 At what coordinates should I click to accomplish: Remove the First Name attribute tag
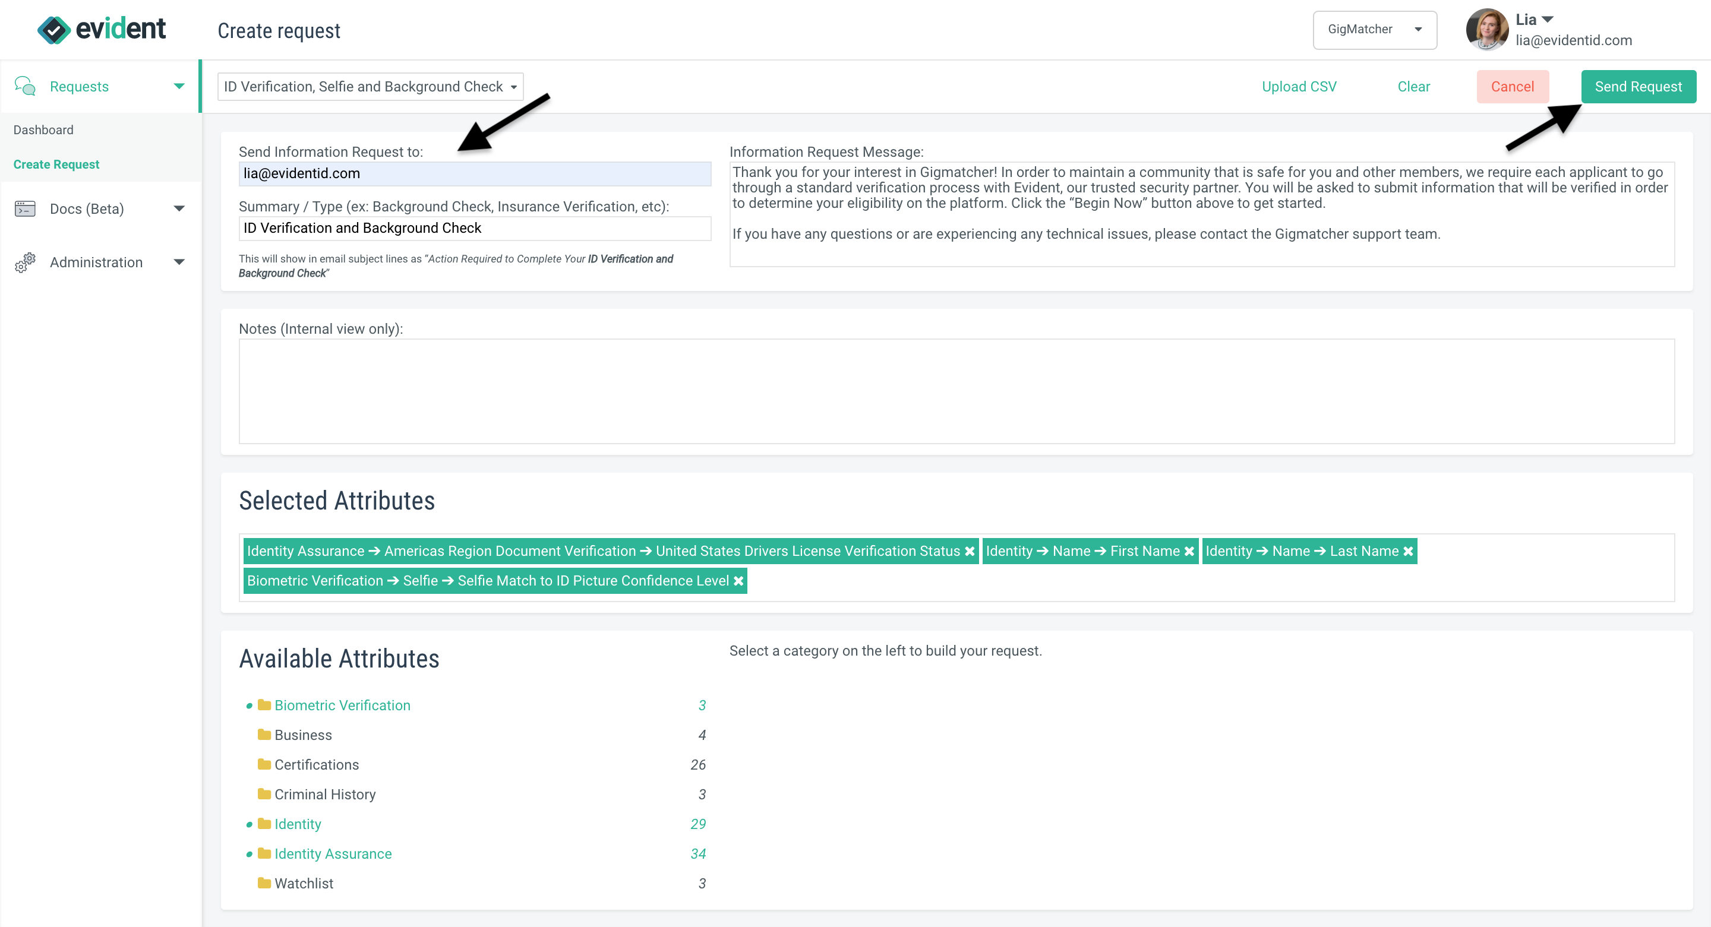pyautogui.click(x=1188, y=550)
